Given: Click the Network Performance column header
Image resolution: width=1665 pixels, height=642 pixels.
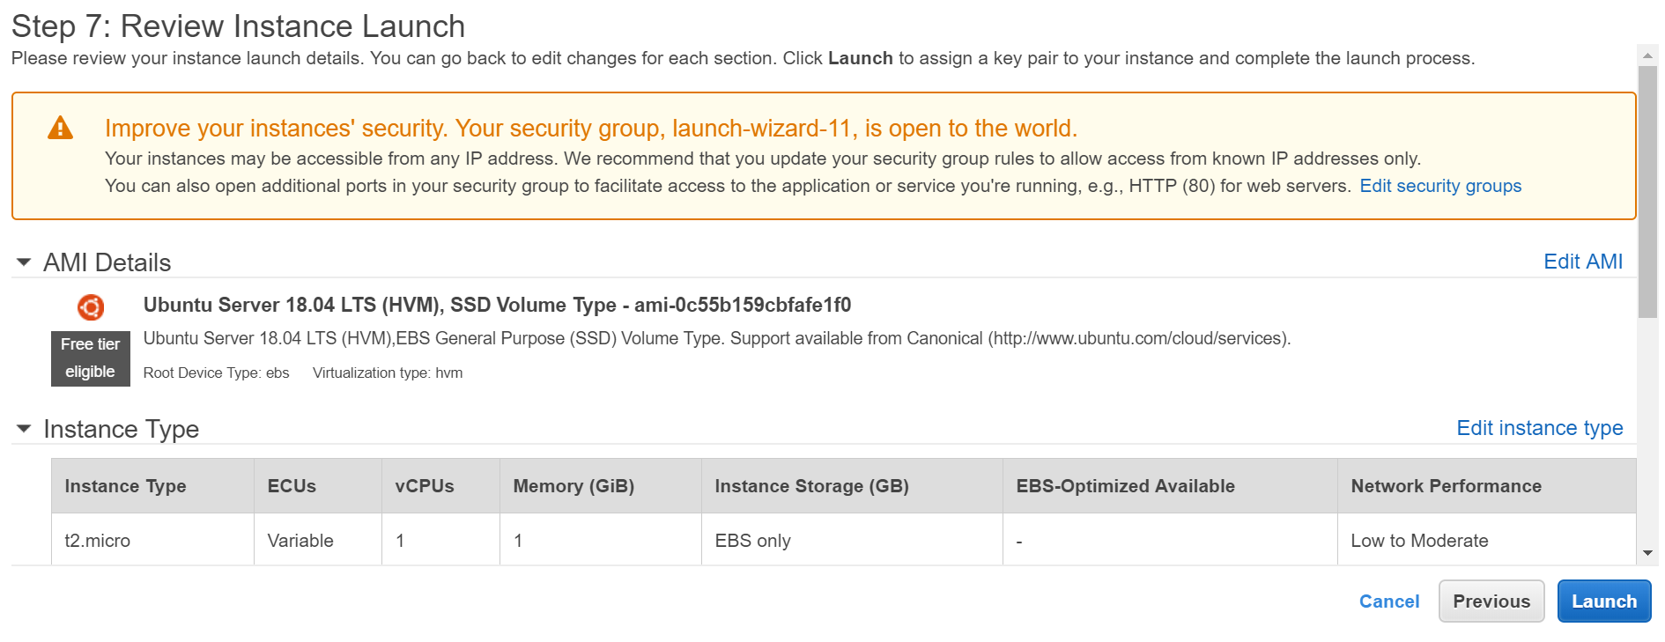Looking at the screenshot, I should (1487, 486).
